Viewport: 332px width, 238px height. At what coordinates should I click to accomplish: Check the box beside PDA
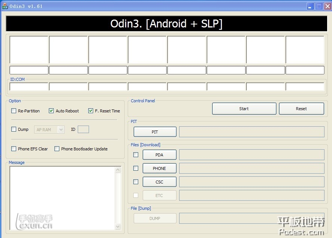tap(136, 155)
